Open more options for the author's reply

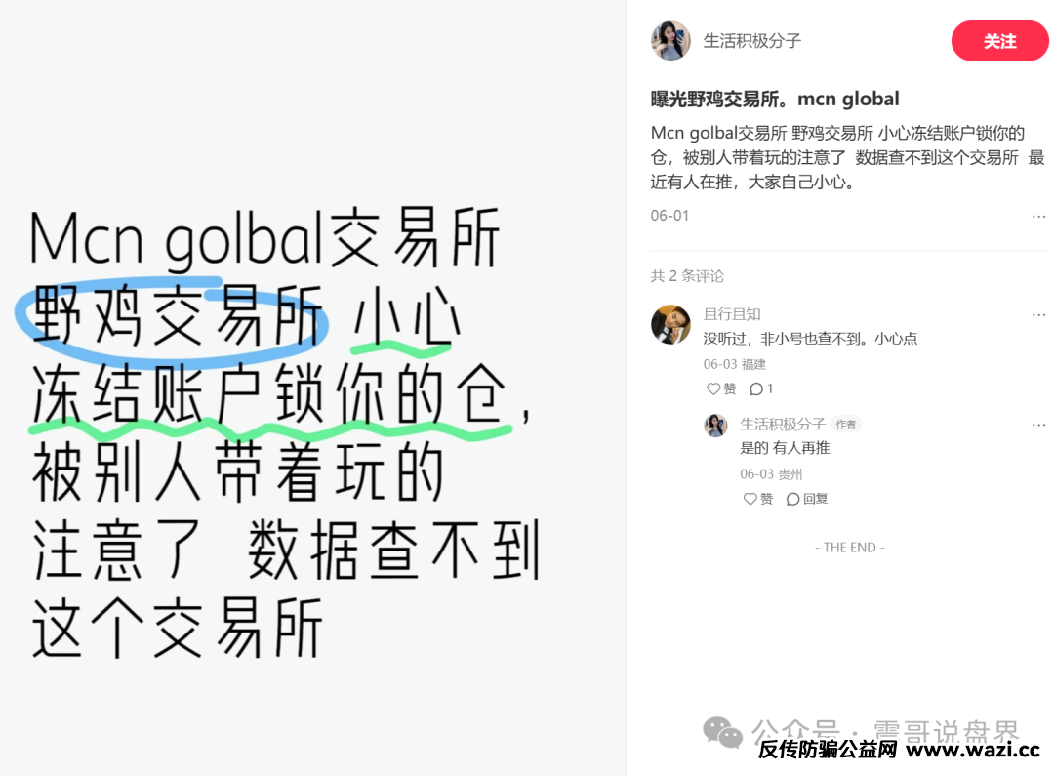1037,425
